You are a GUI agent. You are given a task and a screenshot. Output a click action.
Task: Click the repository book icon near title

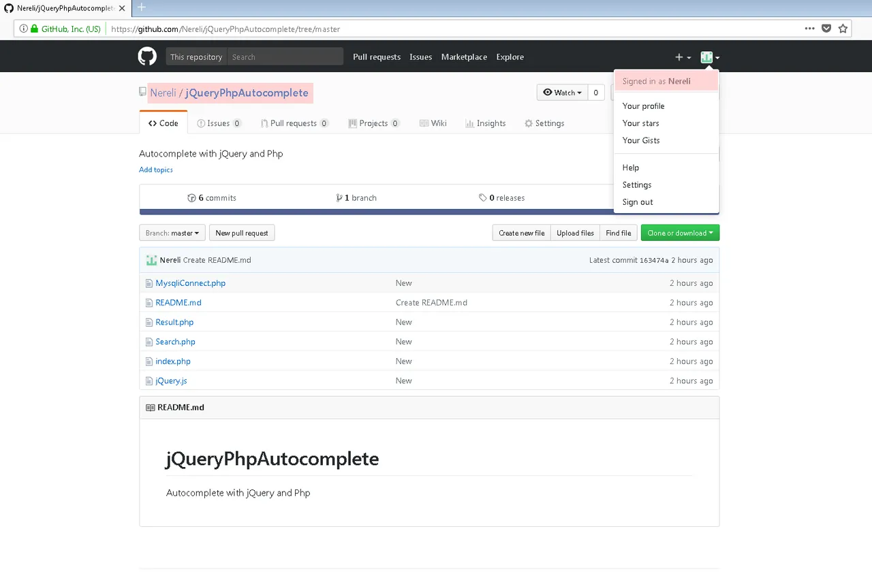[x=142, y=92]
